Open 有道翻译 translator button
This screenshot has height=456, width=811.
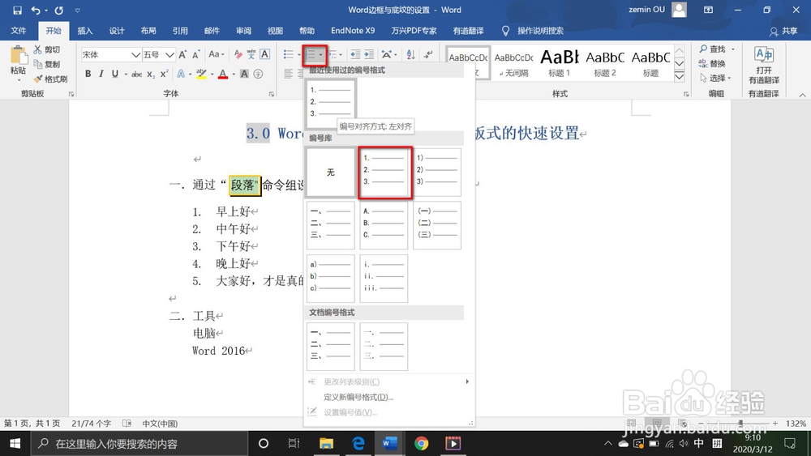tap(763, 65)
